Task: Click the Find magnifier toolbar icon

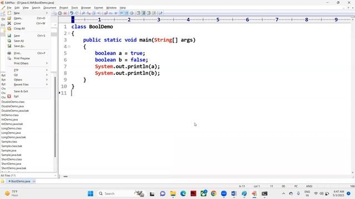Action: click(x=83, y=13)
